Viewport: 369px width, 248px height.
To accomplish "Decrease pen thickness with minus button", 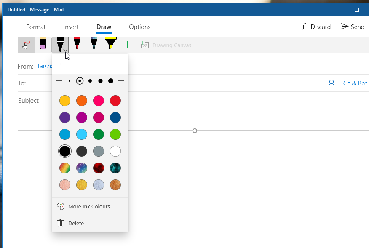I will click(59, 81).
